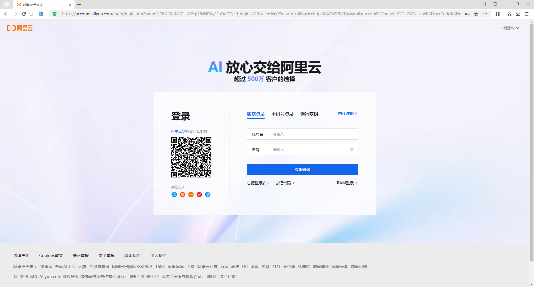Open the 淘宝闪购 footer link
The width and height of the screenshot is (534, 287).
[359, 267]
